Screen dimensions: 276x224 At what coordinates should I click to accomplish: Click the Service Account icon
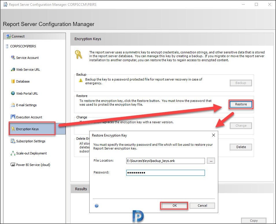click(x=13, y=57)
